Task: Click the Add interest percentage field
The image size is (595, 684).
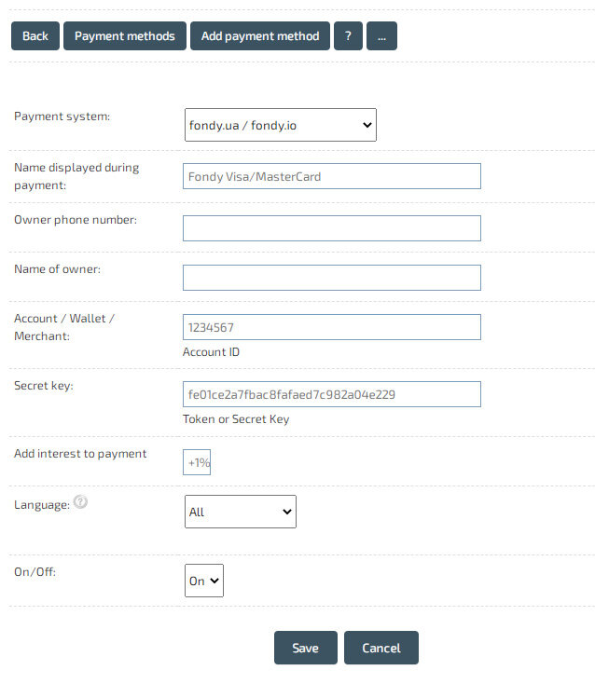Action: point(197,462)
